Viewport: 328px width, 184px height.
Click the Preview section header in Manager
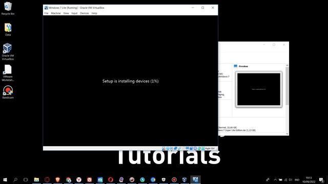click(243, 66)
